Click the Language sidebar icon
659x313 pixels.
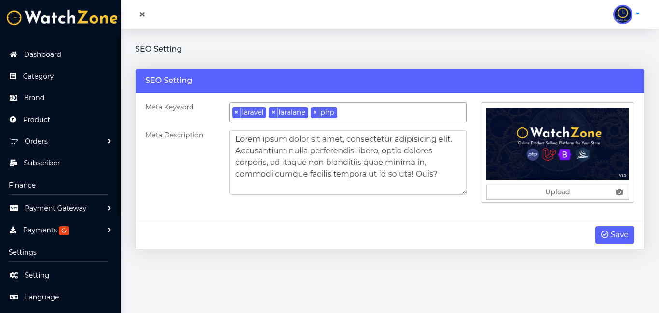coord(14,297)
